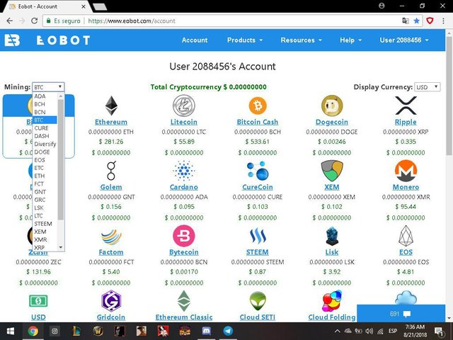Click the Golem logo icon
Screen dimensions: 453x340
[x=111, y=171]
